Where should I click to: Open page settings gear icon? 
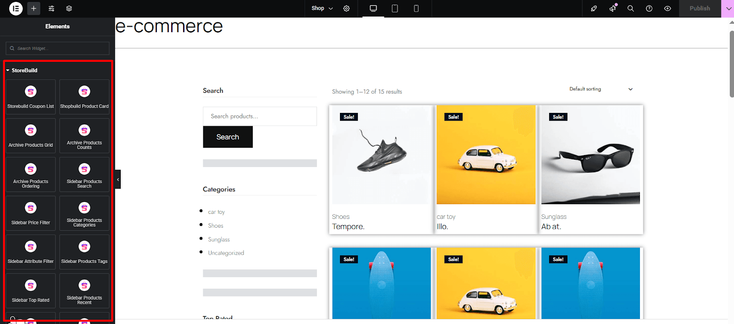(346, 8)
